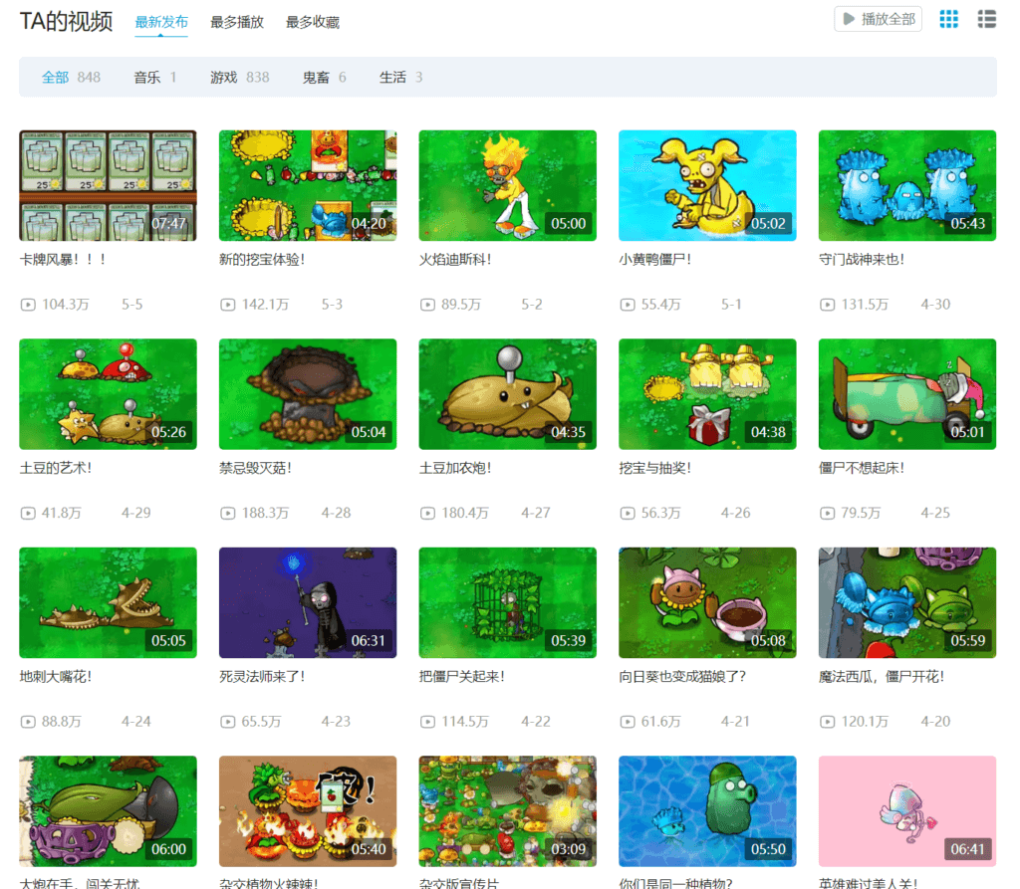
Task: Click the play count icon beside 180.4万
Action: tap(427, 513)
